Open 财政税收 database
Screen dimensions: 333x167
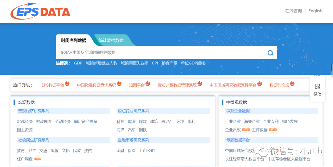pos(43,122)
